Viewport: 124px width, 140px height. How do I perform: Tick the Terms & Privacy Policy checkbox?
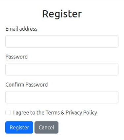click(x=8, y=113)
